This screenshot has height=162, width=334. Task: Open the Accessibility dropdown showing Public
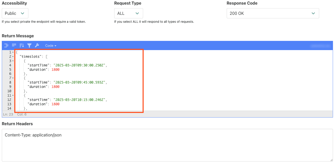[x=15, y=13]
